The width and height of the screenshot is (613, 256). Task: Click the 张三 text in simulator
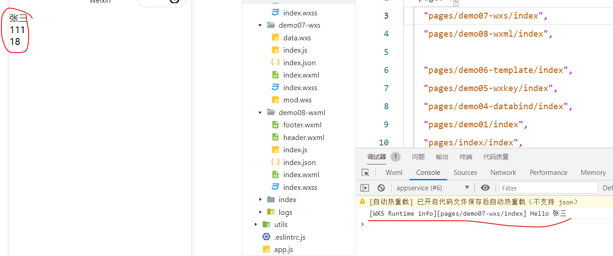(x=19, y=19)
